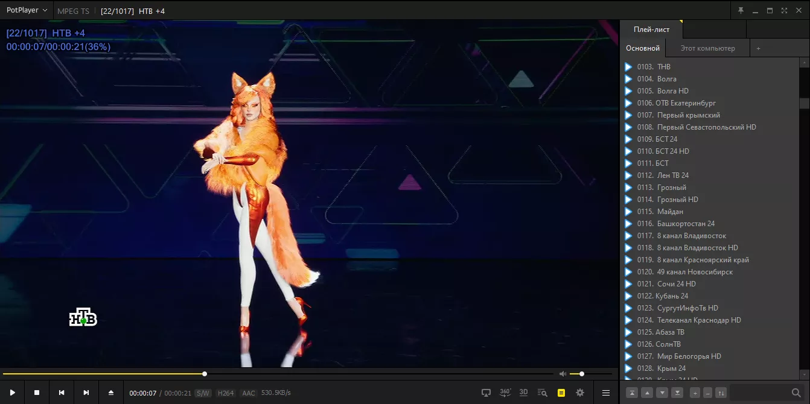Viewport: 810px width, 404px height.
Task: Skip to previous track button
Action: [62, 393]
